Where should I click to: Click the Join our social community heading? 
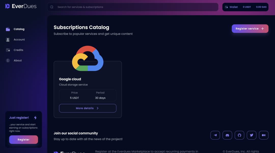tap(76, 133)
